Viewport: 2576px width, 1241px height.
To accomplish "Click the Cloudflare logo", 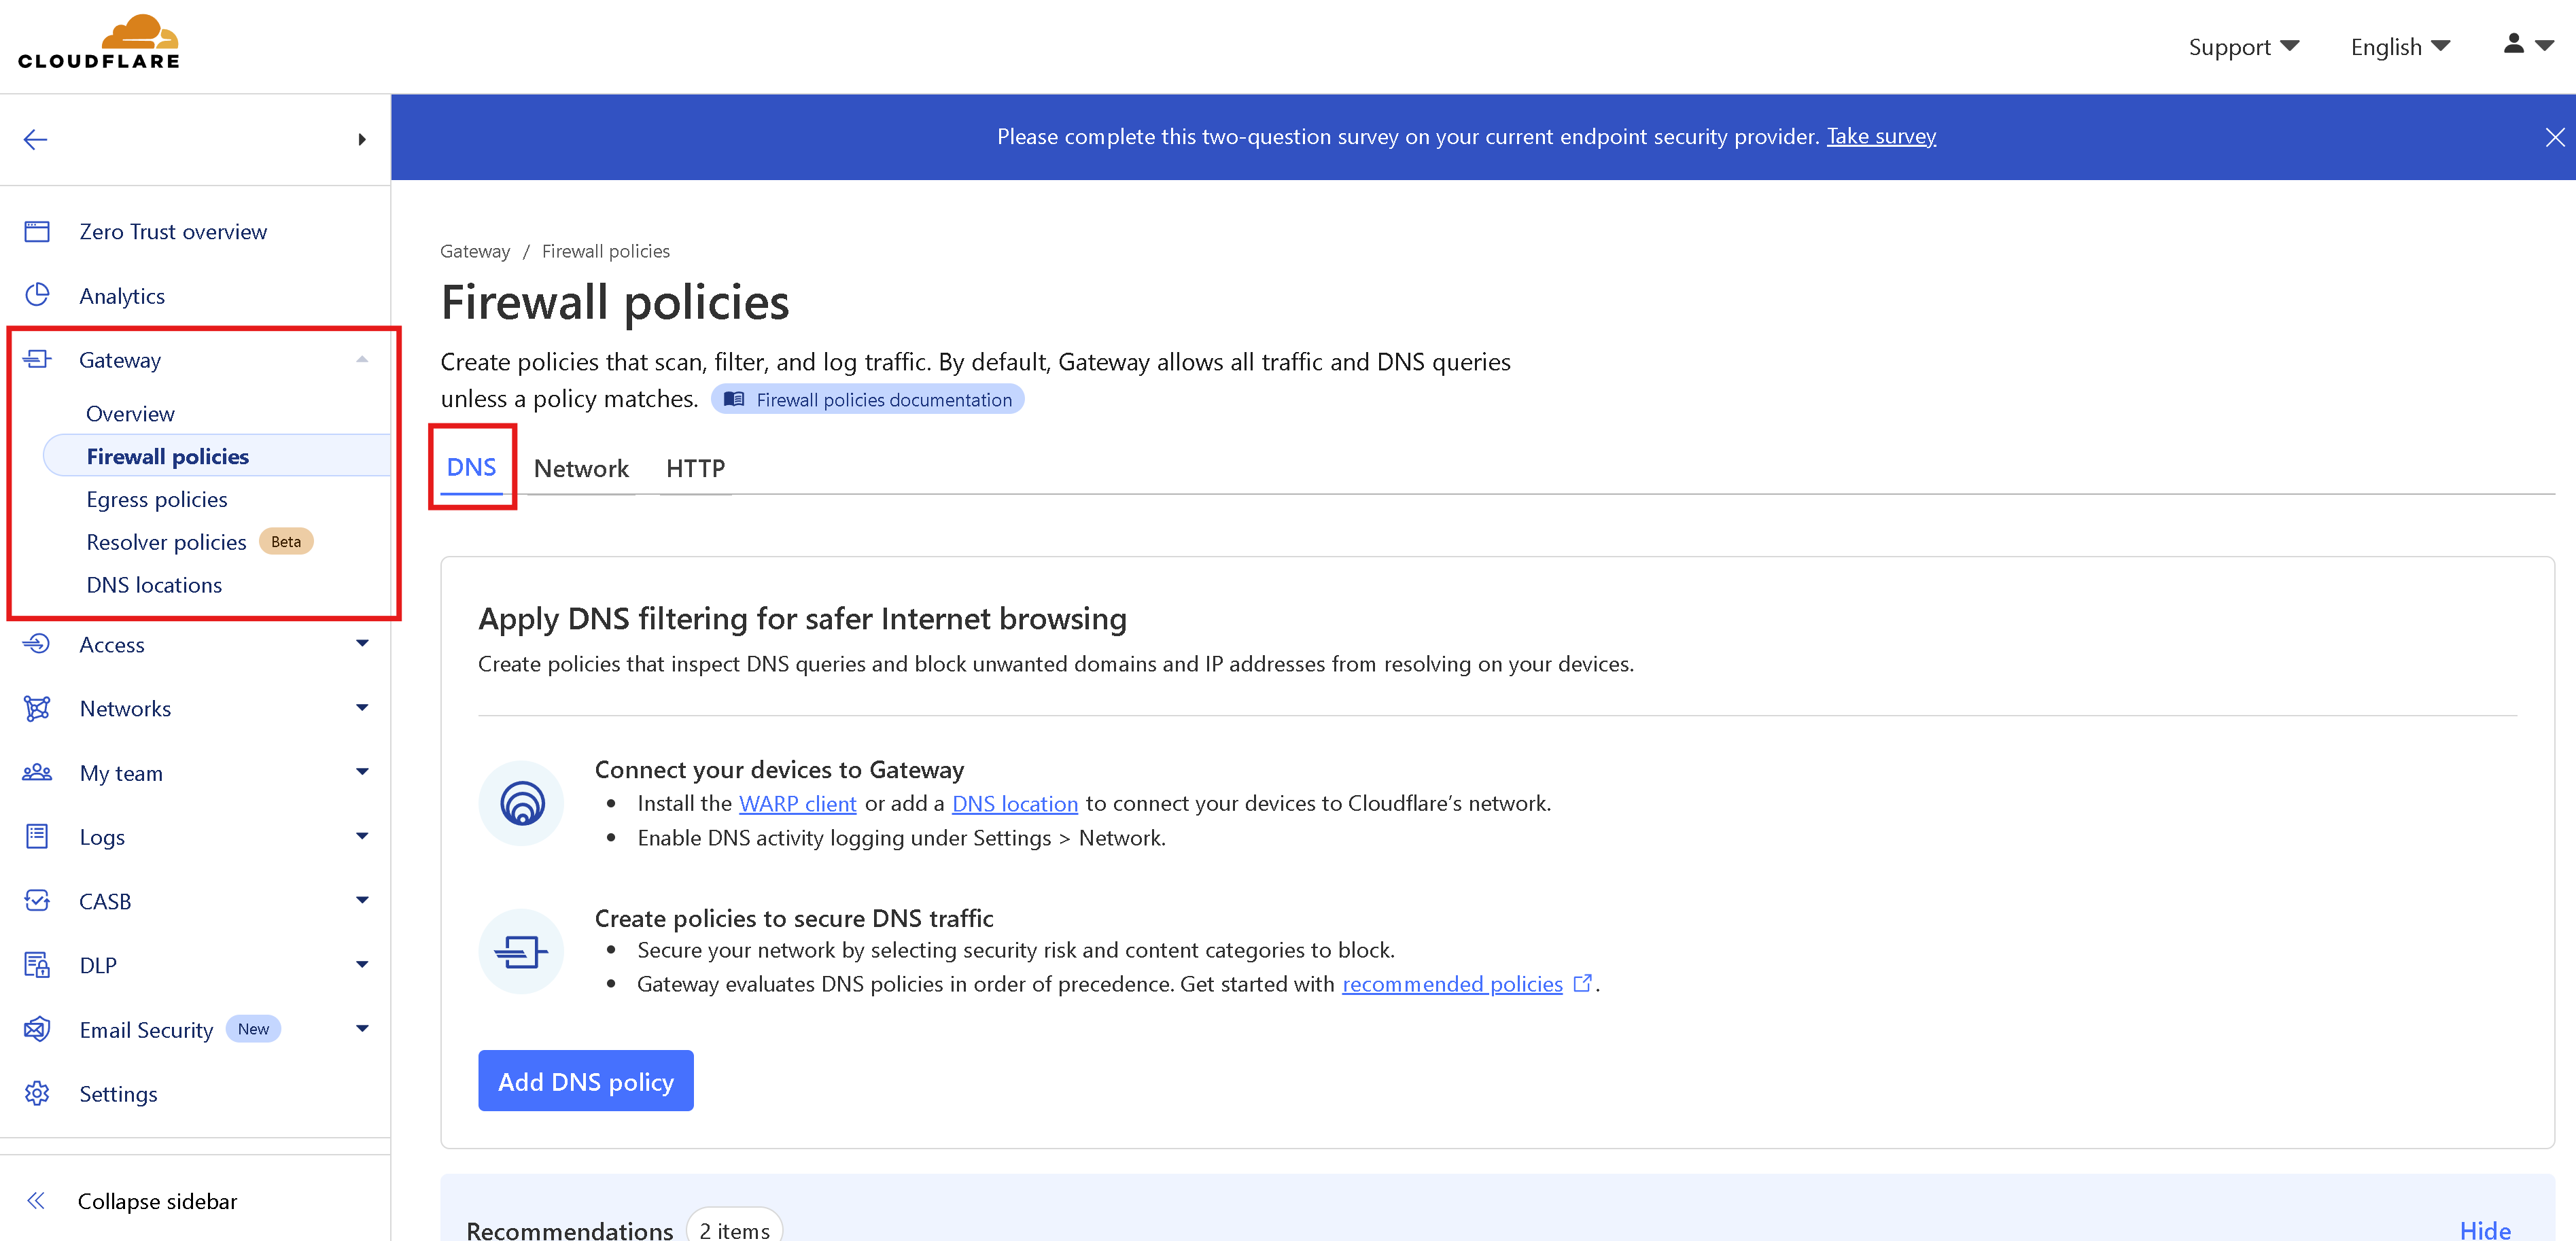I will 99,42.
